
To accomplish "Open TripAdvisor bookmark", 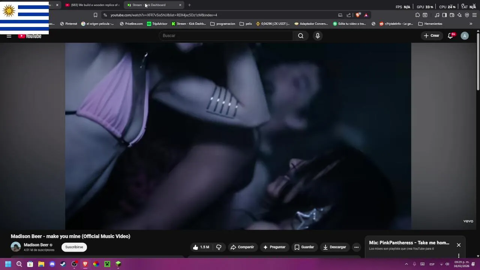I will [157, 24].
